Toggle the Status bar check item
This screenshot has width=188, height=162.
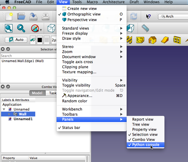click(91, 127)
